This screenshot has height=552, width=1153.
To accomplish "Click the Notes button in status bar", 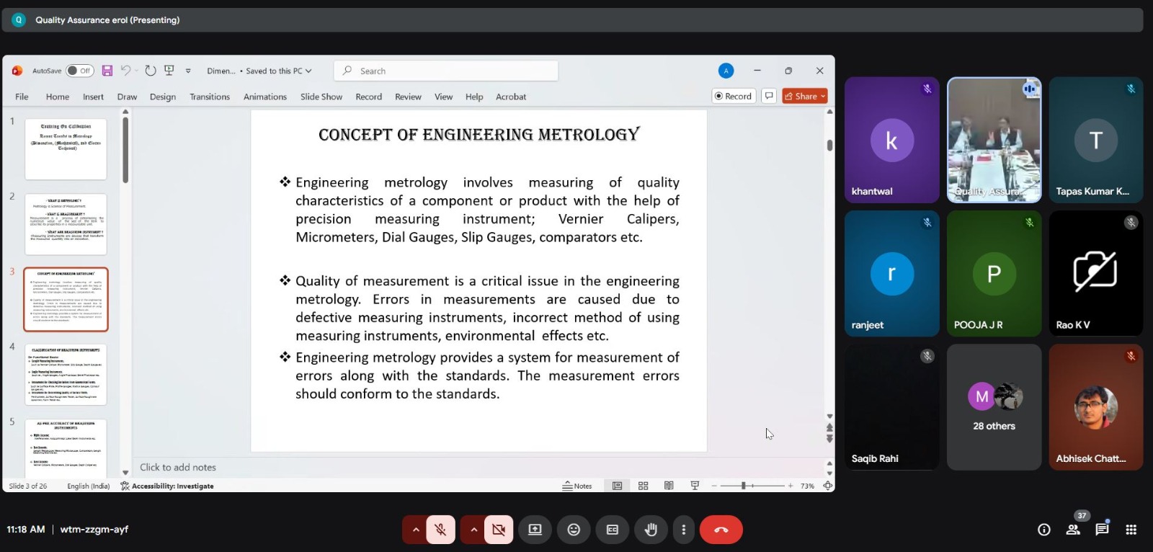I will (577, 486).
